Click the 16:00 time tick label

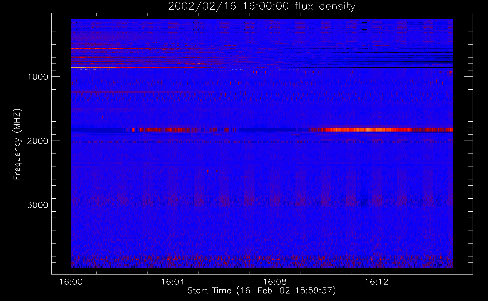pyautogui.click(x=71, y=282)
